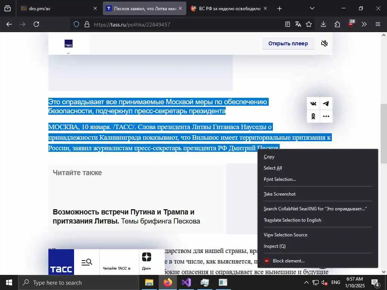Image resolution: width=387 pixels, height=290 pixels.
Task: Open the muted volume tray icon
Action: [x=324, y=282]
